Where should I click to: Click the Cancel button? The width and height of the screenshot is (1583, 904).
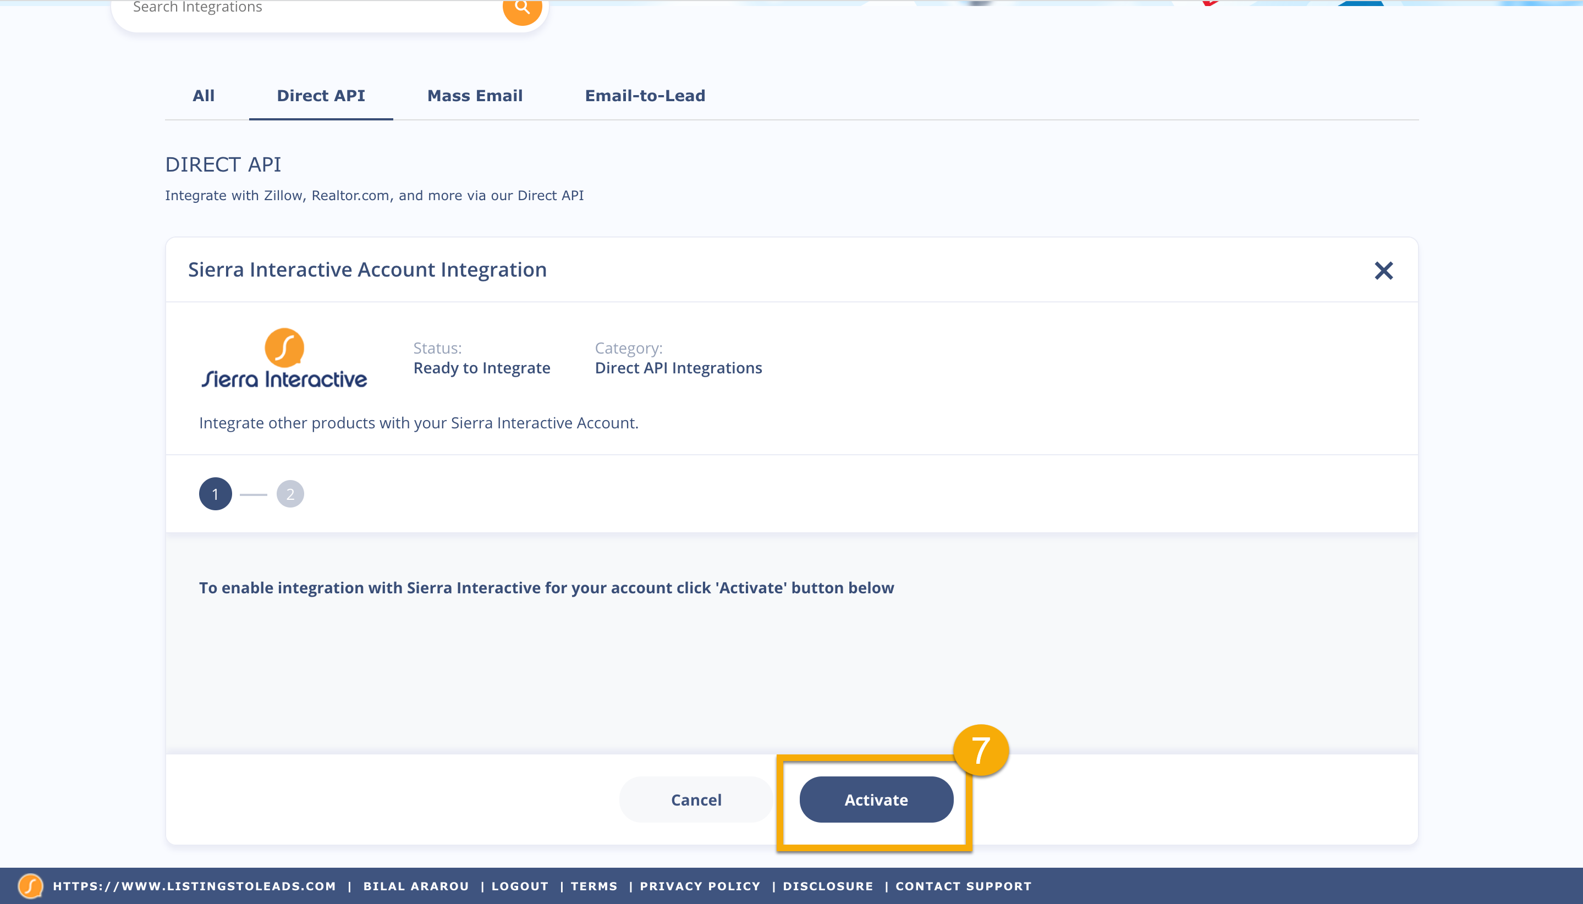[x=696, y=799]
